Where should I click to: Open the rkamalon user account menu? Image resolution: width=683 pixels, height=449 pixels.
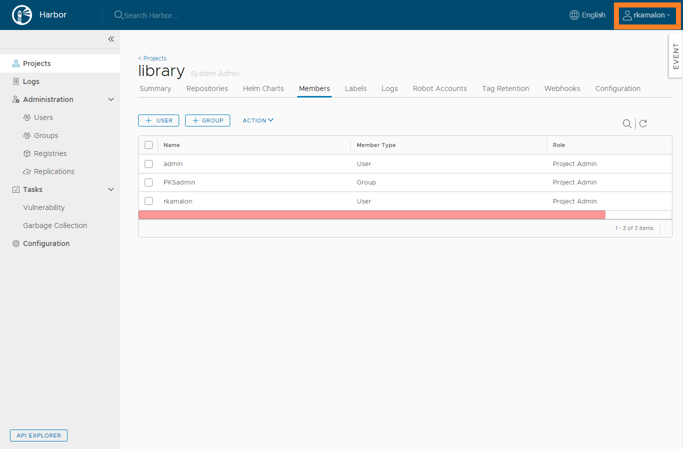pyautogui.click(x=647, y=15)
